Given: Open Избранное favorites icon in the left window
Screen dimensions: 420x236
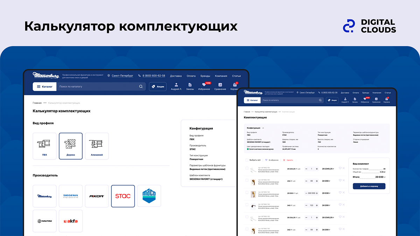Looking at the screenshot, I should (204, 85).
